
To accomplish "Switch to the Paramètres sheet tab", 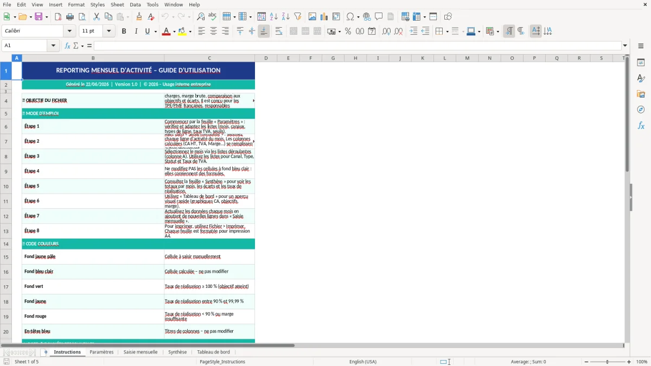I will tap(101, 352).
